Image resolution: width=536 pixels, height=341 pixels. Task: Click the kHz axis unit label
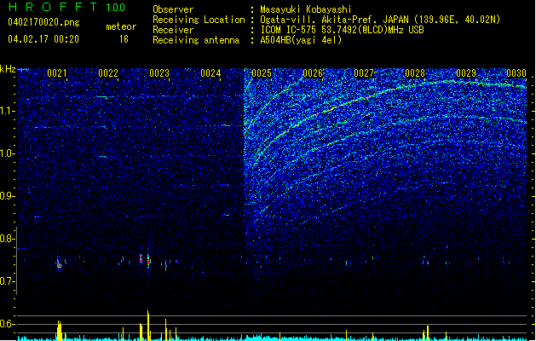8,69
